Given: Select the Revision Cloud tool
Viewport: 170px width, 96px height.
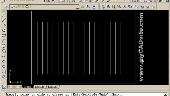Looking at the screenshot, I should [4, 51].
